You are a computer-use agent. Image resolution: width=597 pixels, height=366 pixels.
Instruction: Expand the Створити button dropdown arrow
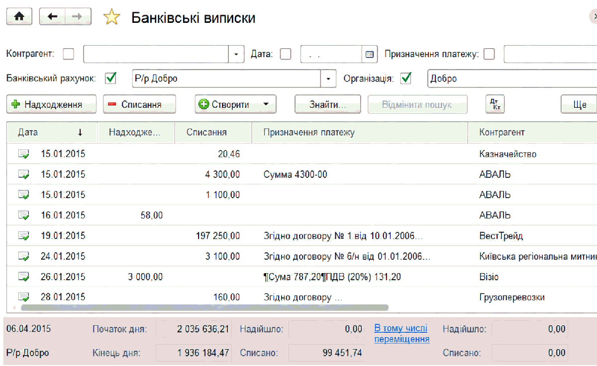point(266,104)
